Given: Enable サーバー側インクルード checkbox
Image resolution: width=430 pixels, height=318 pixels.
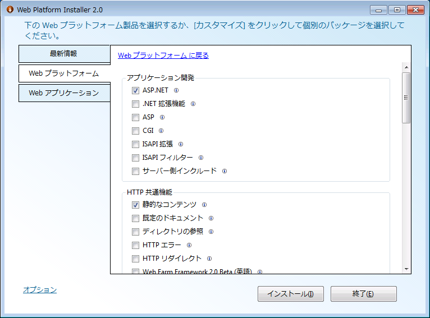Looking at the screenshot, I should 135,171.
